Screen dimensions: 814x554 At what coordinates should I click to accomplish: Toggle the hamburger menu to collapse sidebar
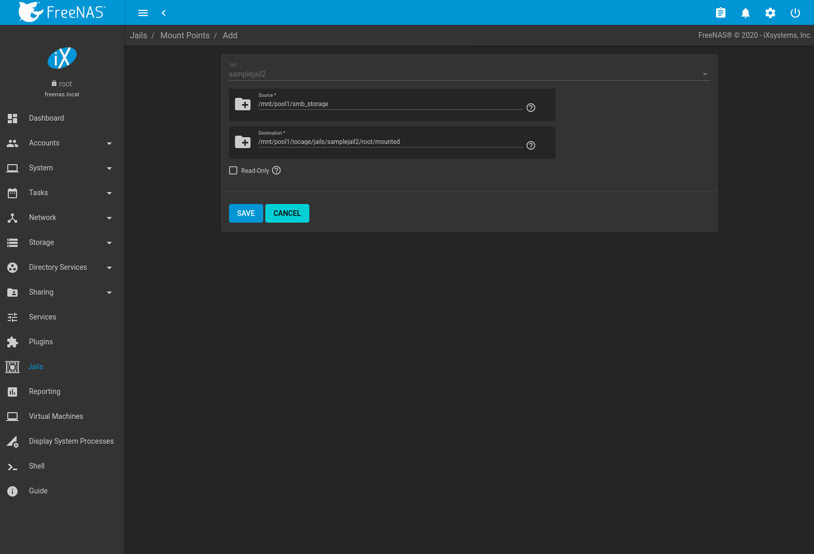pos(143,13)
